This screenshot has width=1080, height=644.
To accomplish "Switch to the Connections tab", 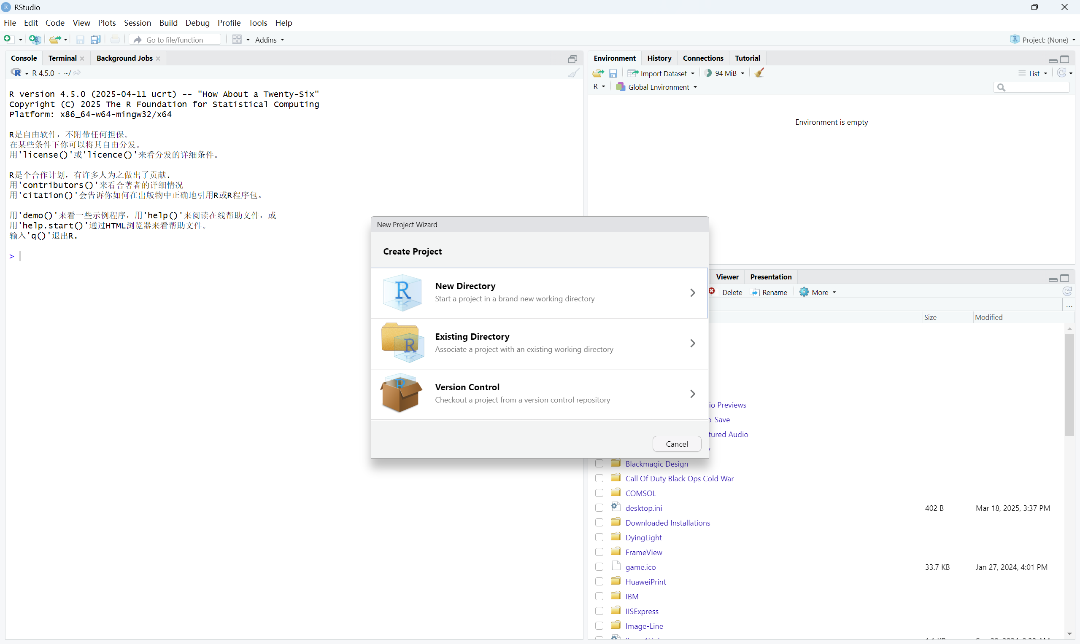I will (x=702, y=58).
